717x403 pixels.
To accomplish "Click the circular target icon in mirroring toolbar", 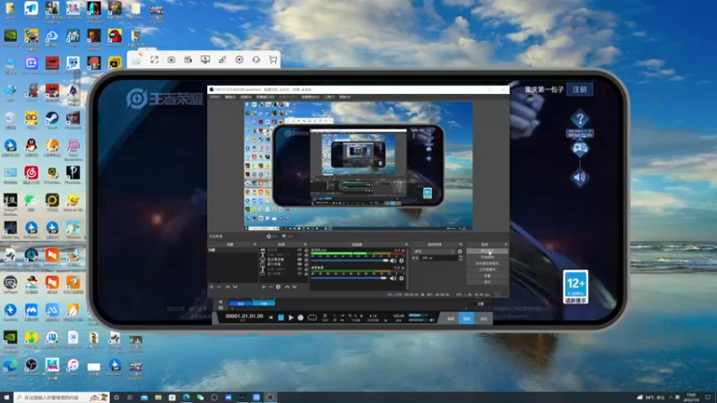I will 239,59.
